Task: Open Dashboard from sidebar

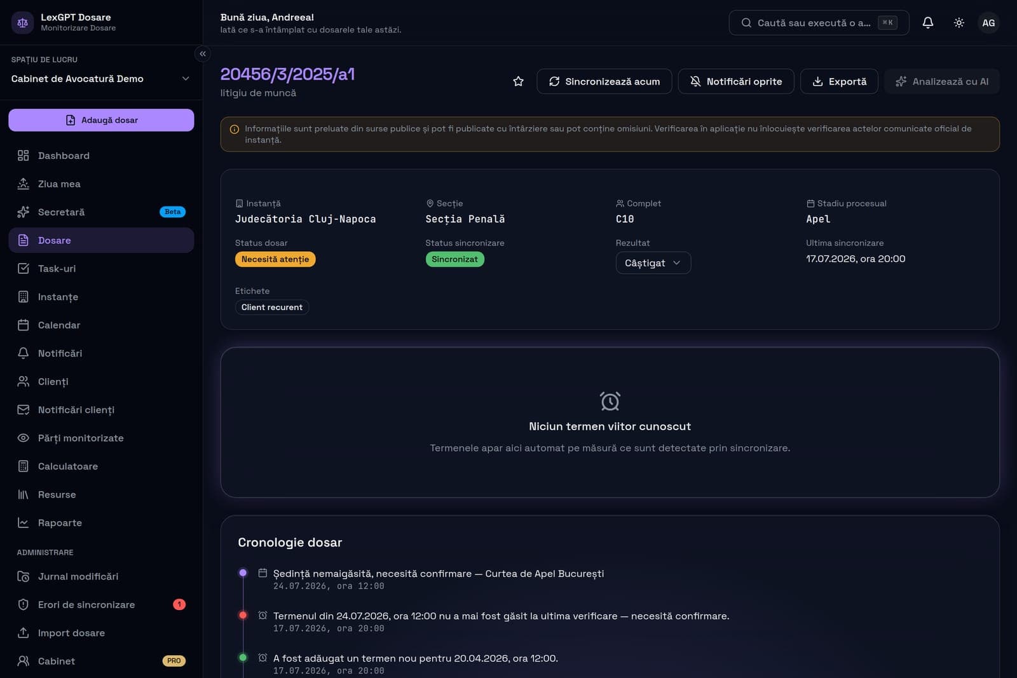Action: coord(101,156)
